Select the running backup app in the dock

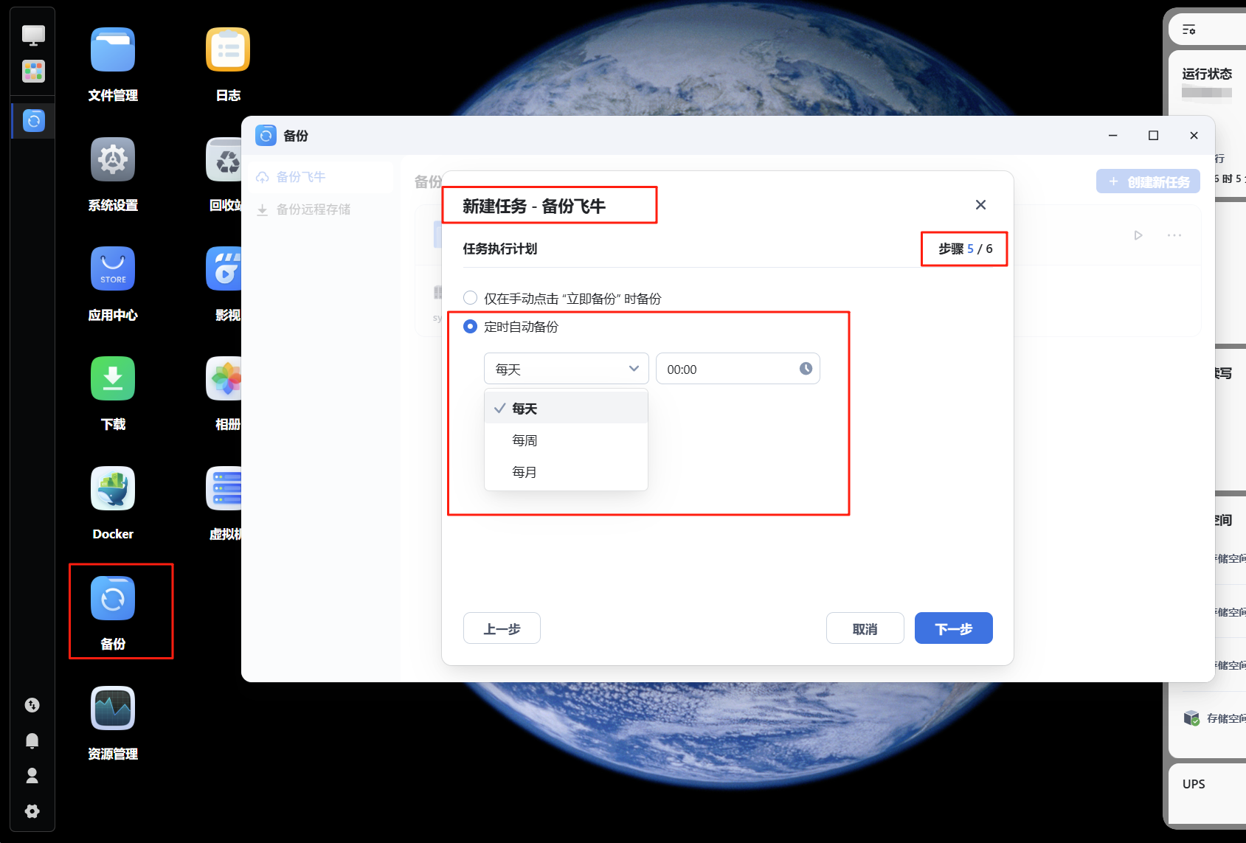coord(34,121)
